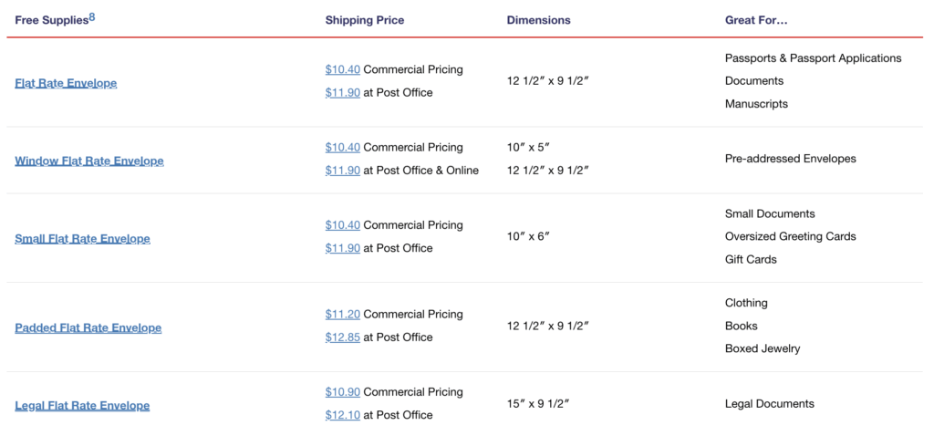The image size is (934, 436).
Task: Click the Shipping Price column header
Action: point(364,20)
